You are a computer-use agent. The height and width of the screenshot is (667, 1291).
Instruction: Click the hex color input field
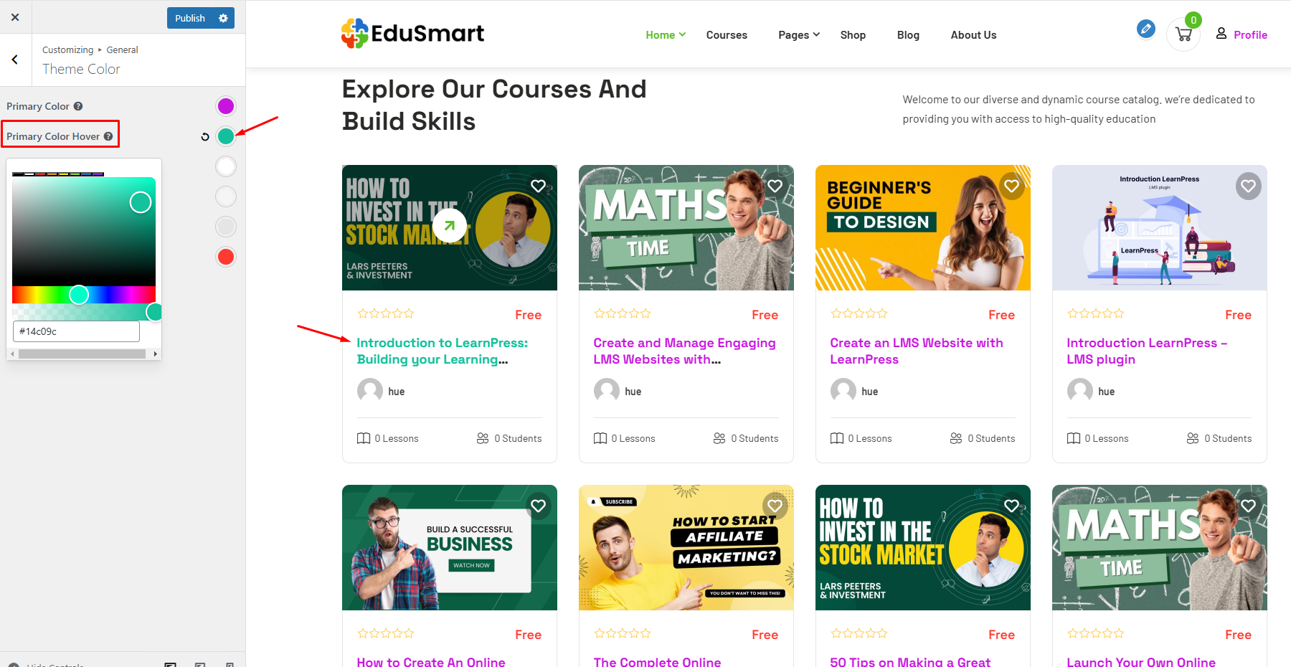tap(76, 331)
